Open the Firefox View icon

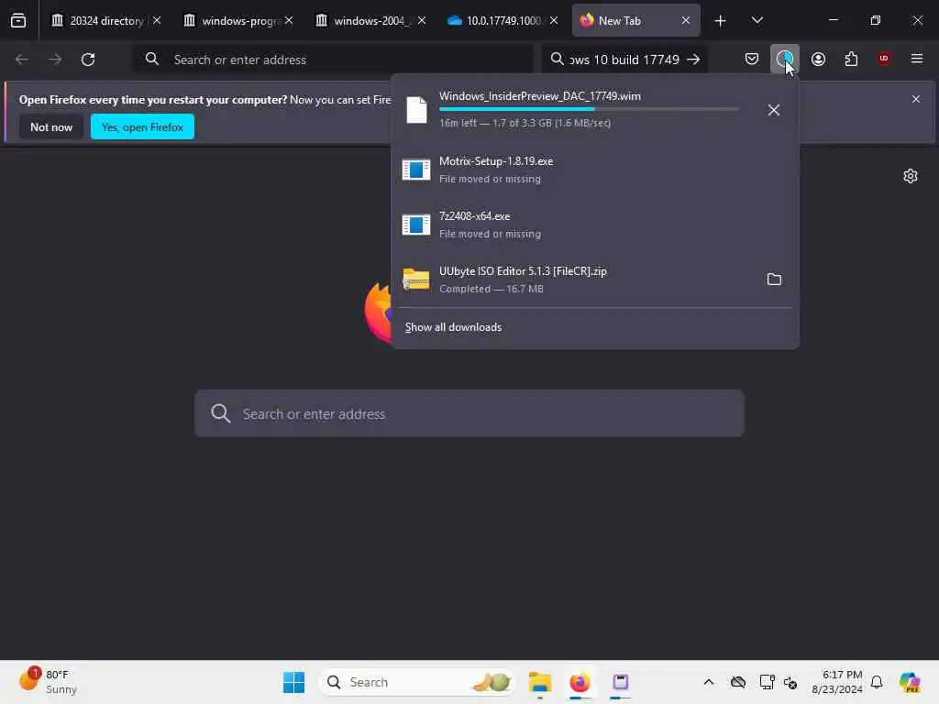click(x=18, y=20)
